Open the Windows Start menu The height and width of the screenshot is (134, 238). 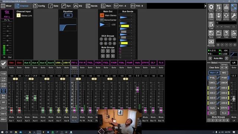[2, 132]
